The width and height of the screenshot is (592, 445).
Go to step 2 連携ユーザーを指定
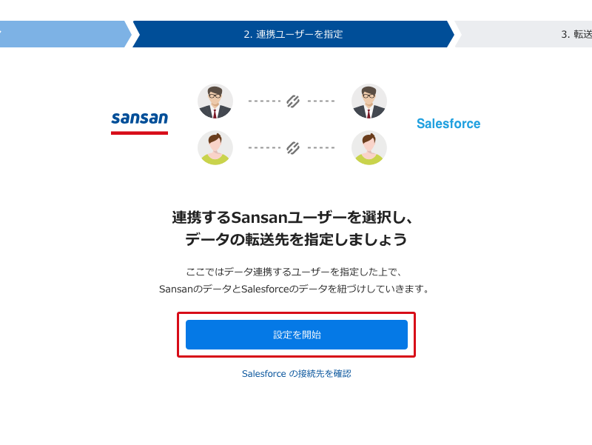[293, 34]
